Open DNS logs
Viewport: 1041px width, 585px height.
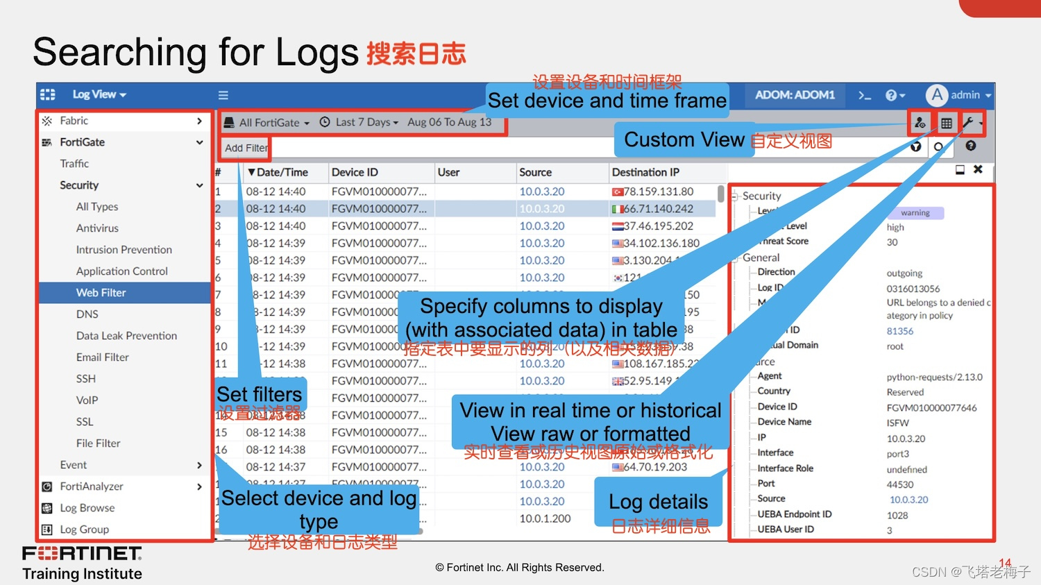pyautogui.click(x=87, y=314)
